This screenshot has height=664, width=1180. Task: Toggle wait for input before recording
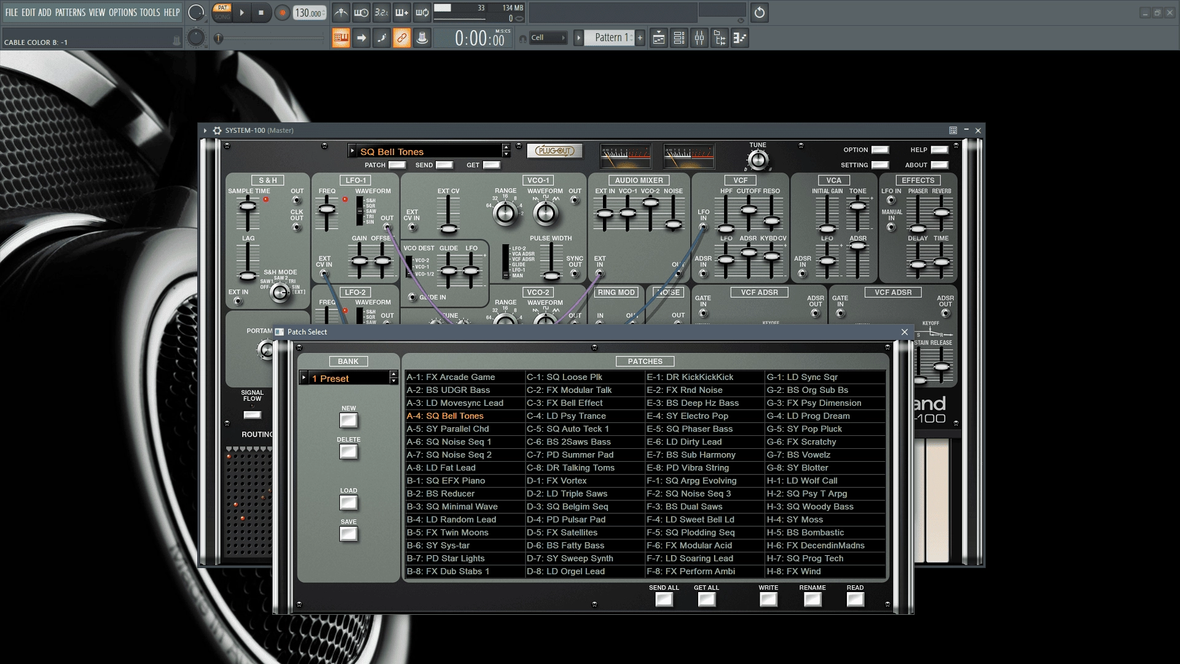[361, 12]
